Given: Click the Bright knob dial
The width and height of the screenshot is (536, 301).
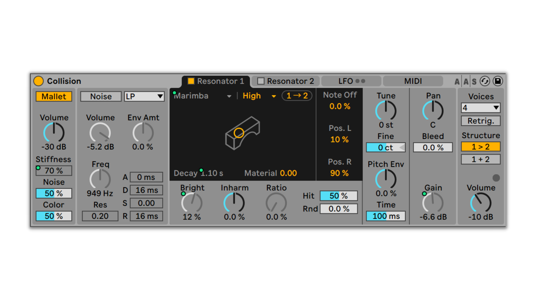Looking at the screenshot, I should 192,203.
